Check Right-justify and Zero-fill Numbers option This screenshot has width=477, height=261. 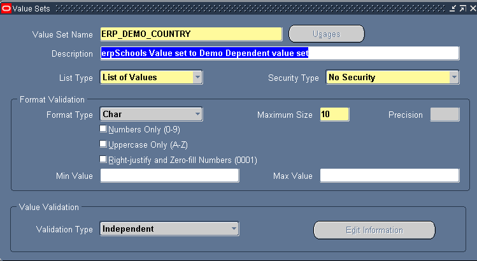point(103,159)
